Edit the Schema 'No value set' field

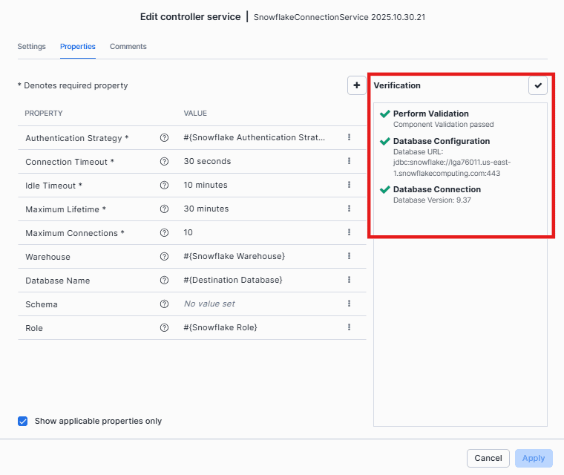tap(209, 304)
